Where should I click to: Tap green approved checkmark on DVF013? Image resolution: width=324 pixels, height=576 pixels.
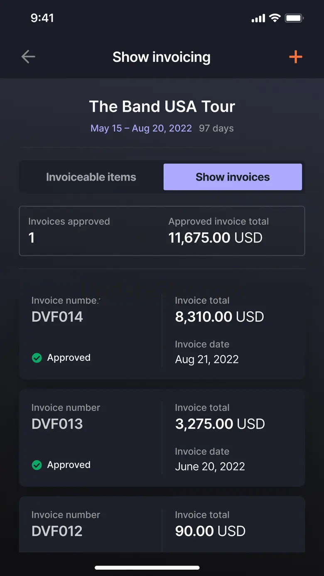click(x=37, y=465)
